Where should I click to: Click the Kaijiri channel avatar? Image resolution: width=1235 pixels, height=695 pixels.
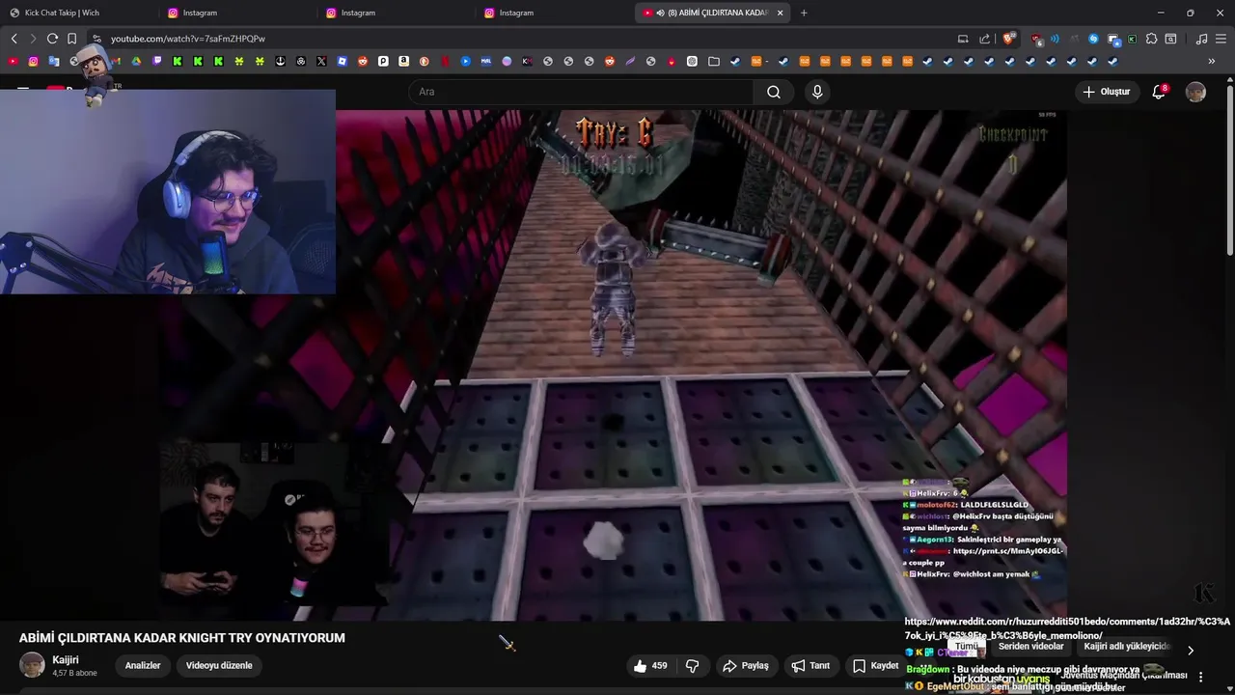(x=33, y=665)
